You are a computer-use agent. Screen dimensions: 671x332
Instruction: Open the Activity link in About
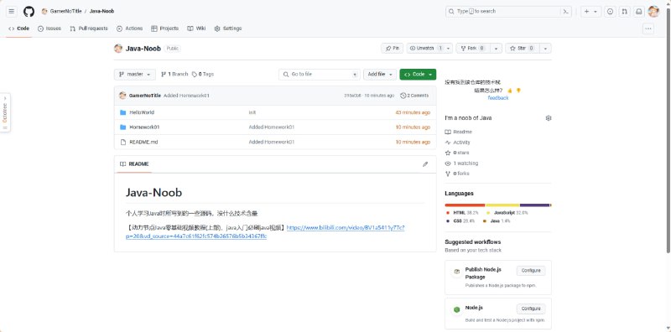tap(457, 143)
